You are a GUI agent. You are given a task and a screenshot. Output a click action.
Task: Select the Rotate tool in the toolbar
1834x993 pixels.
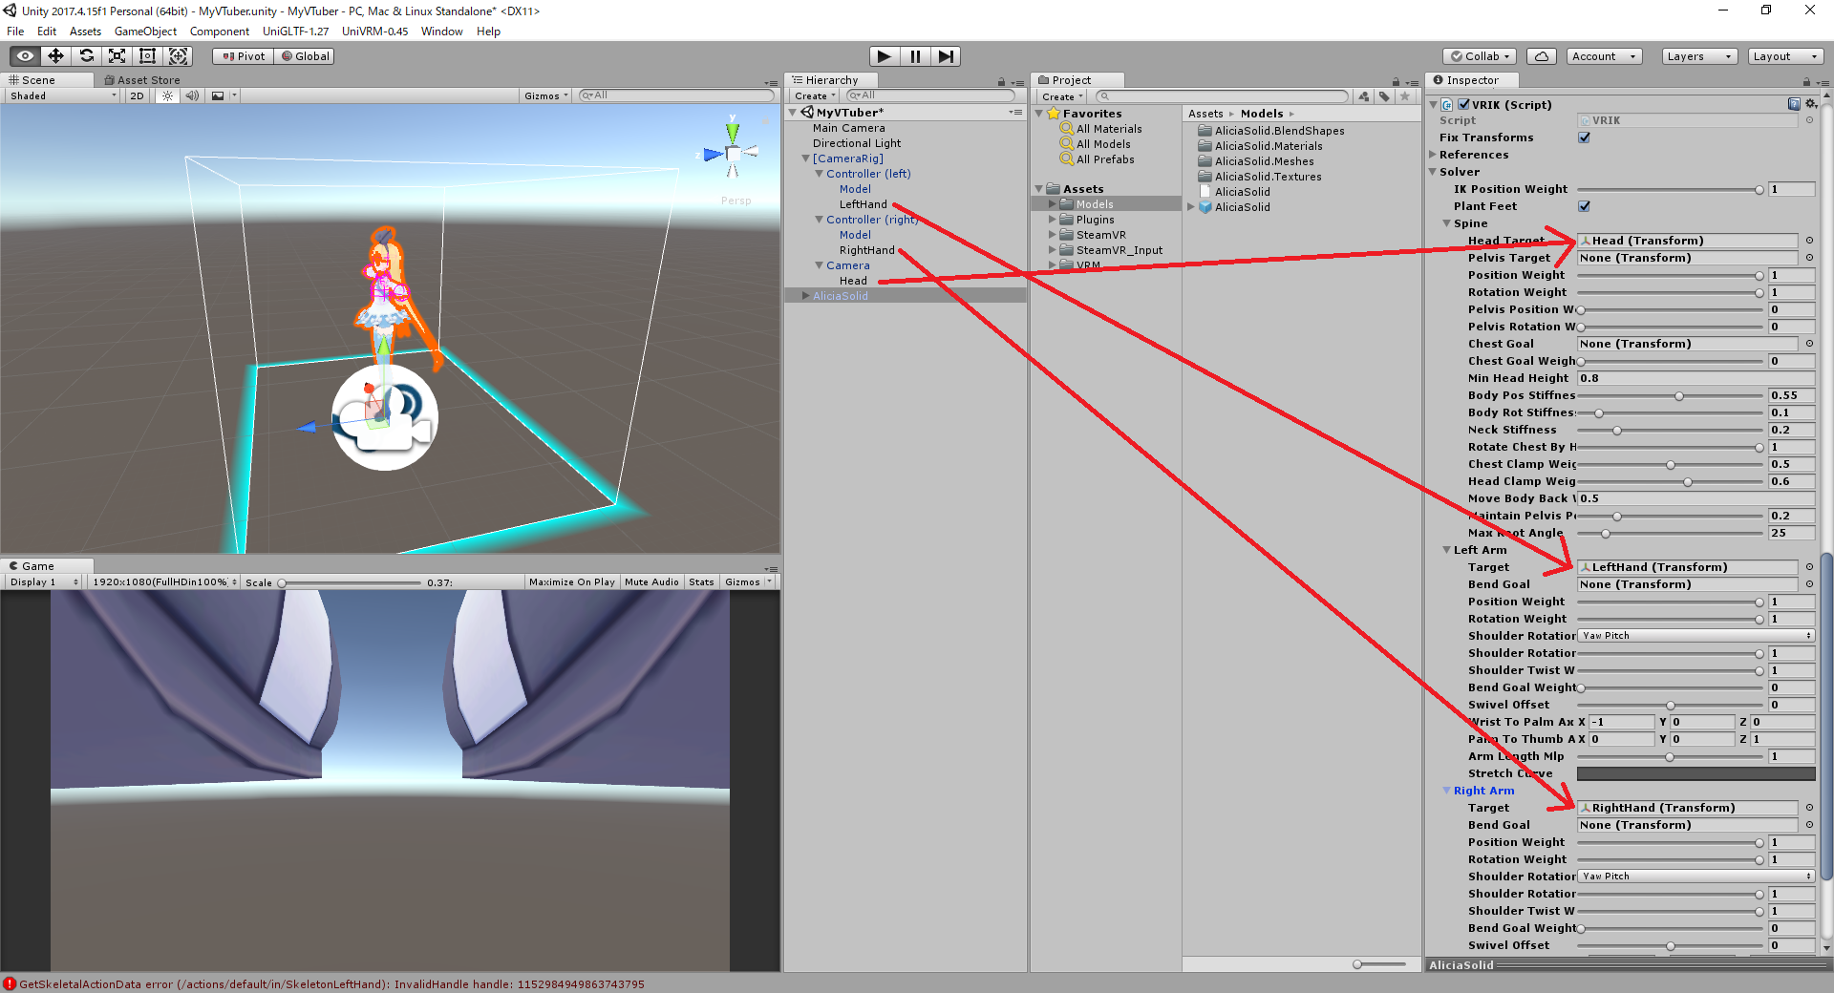tap(86, 55)
